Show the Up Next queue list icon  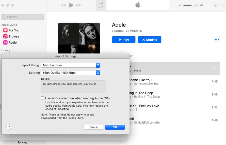223,5
